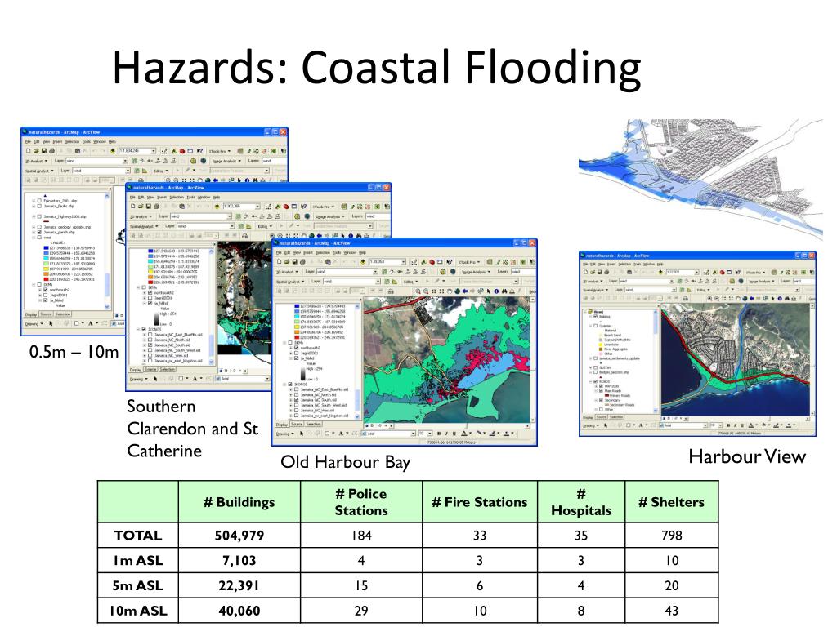Click red legend swatch in Old Harbour Bay window
The image size is (837, 627).
[x=297, y=337]
